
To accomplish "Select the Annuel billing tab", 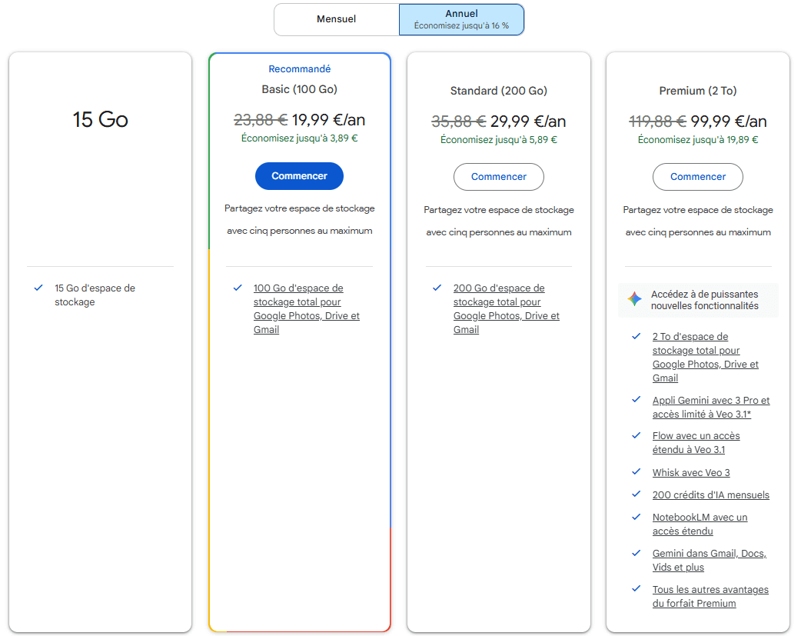I will click(461, 19).
